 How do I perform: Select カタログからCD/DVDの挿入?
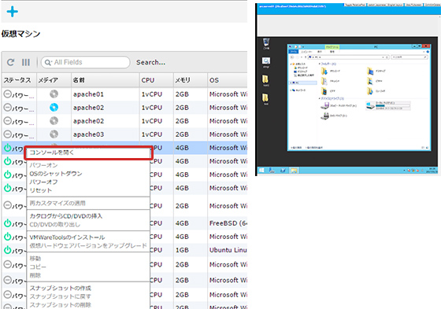point(66,216)
